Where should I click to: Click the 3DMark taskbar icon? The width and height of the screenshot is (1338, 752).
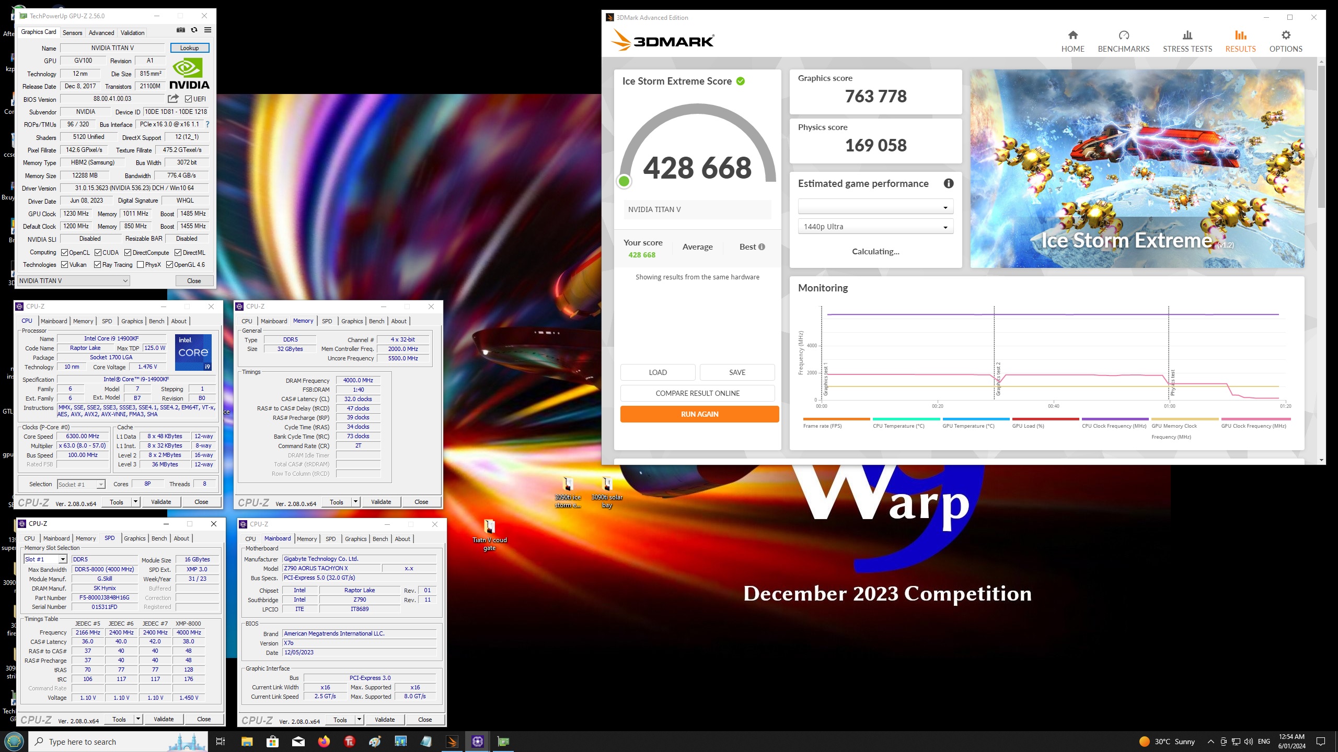(452, 742)
